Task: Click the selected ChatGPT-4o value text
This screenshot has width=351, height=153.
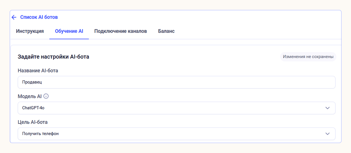Action: click(x=33, y=108)
